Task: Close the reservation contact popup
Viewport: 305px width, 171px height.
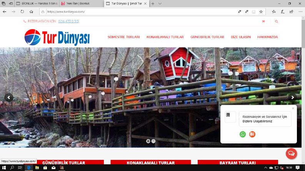Action: (x=293, y=109)
